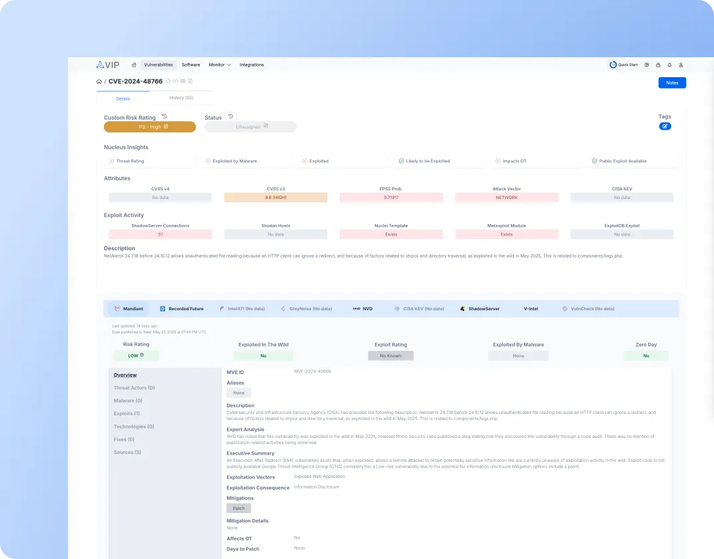714x559 pixels.
Task: Click the code icon beside CVE title
Action: click(175, 81)
